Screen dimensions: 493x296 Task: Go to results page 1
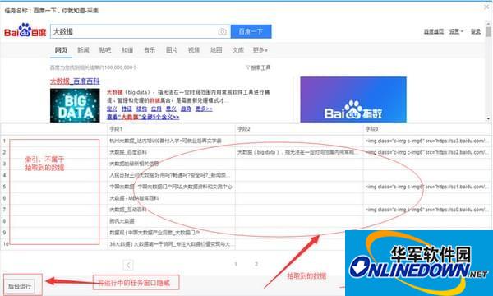click(236, 264)
